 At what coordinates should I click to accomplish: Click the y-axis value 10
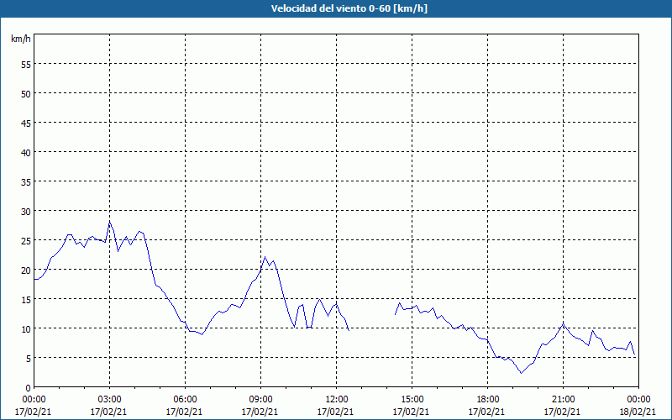[x=26, y=328]
